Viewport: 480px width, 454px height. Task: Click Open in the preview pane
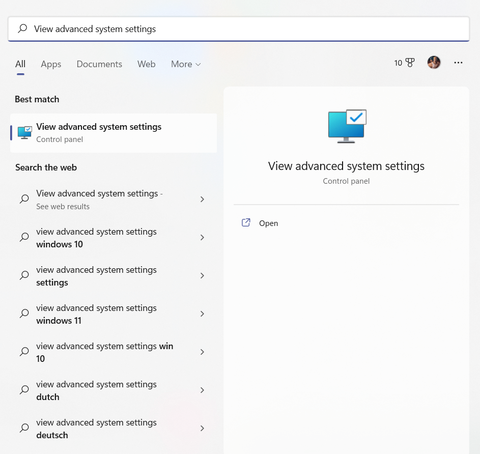pos(268,223)
